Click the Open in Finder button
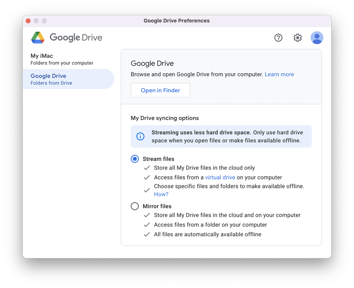The image size is (354, 288). [160, 90]
